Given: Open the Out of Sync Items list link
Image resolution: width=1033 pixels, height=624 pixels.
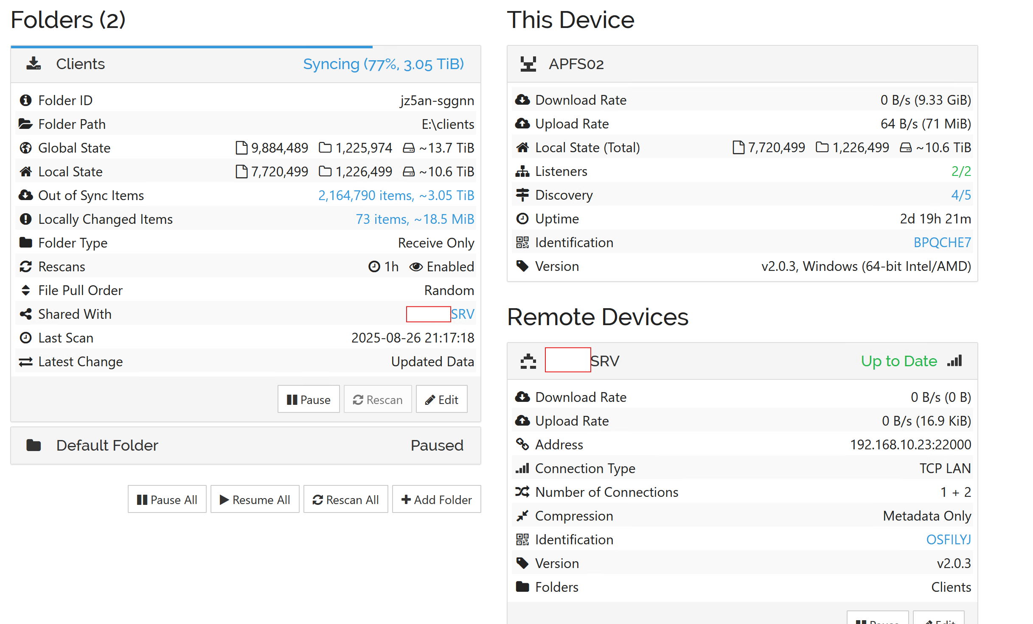Looking at the screenshot, I should click(396, 195).
